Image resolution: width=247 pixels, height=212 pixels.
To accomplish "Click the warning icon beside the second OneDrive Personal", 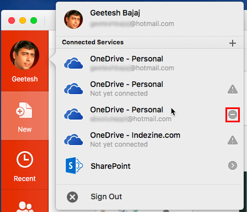I will (x=233, y=89).
